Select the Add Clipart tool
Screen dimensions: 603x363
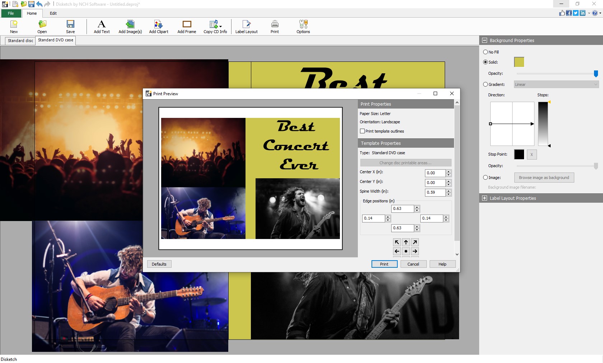click(x=158, y=27)
